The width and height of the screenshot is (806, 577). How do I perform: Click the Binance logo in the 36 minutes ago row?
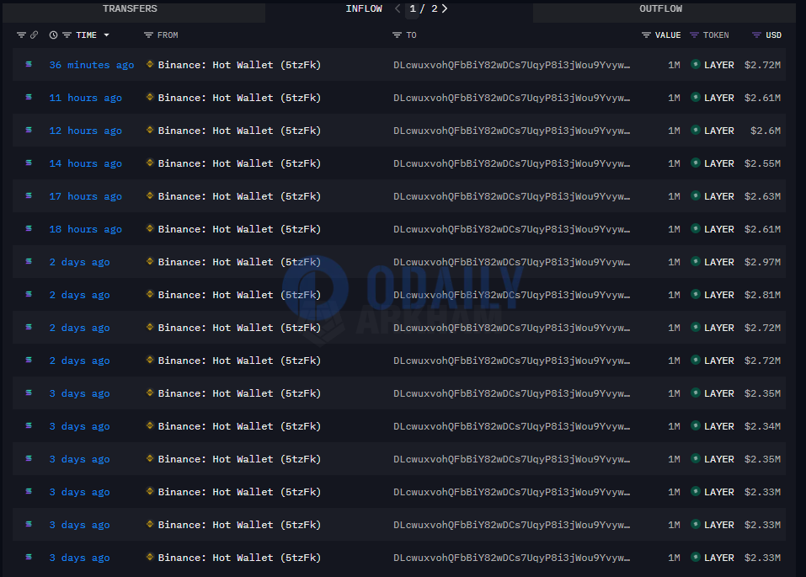click(x=150, y=64)
